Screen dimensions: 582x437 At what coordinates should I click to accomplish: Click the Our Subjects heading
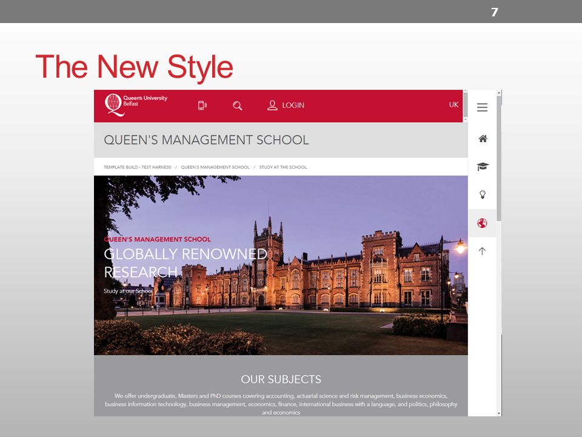pos(281,379)
